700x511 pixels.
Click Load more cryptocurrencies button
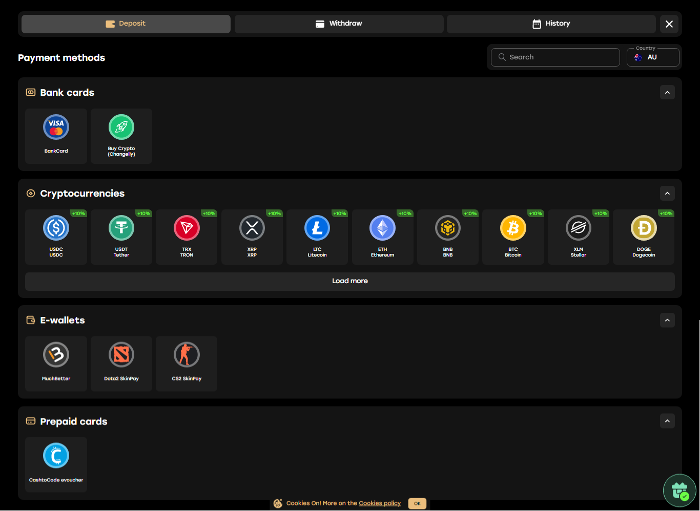(349, 281)
